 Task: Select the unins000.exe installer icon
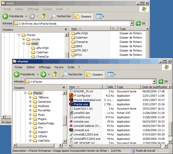71,117
